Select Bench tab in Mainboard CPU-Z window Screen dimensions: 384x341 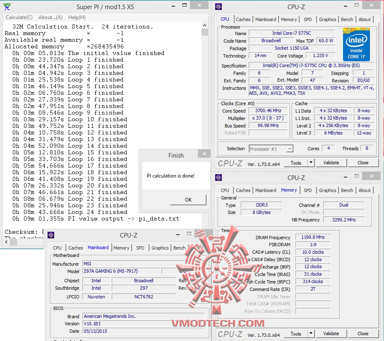(x=180, y=248)
